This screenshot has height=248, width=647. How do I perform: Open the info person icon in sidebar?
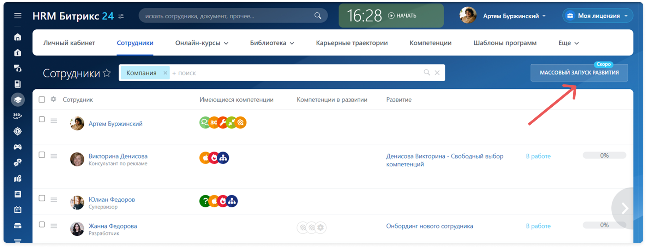coord(18,53)
